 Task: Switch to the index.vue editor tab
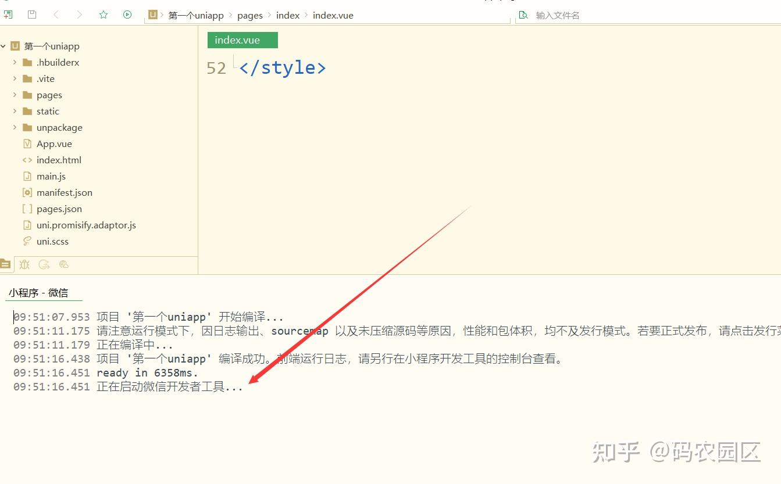[x=242, y=40]
